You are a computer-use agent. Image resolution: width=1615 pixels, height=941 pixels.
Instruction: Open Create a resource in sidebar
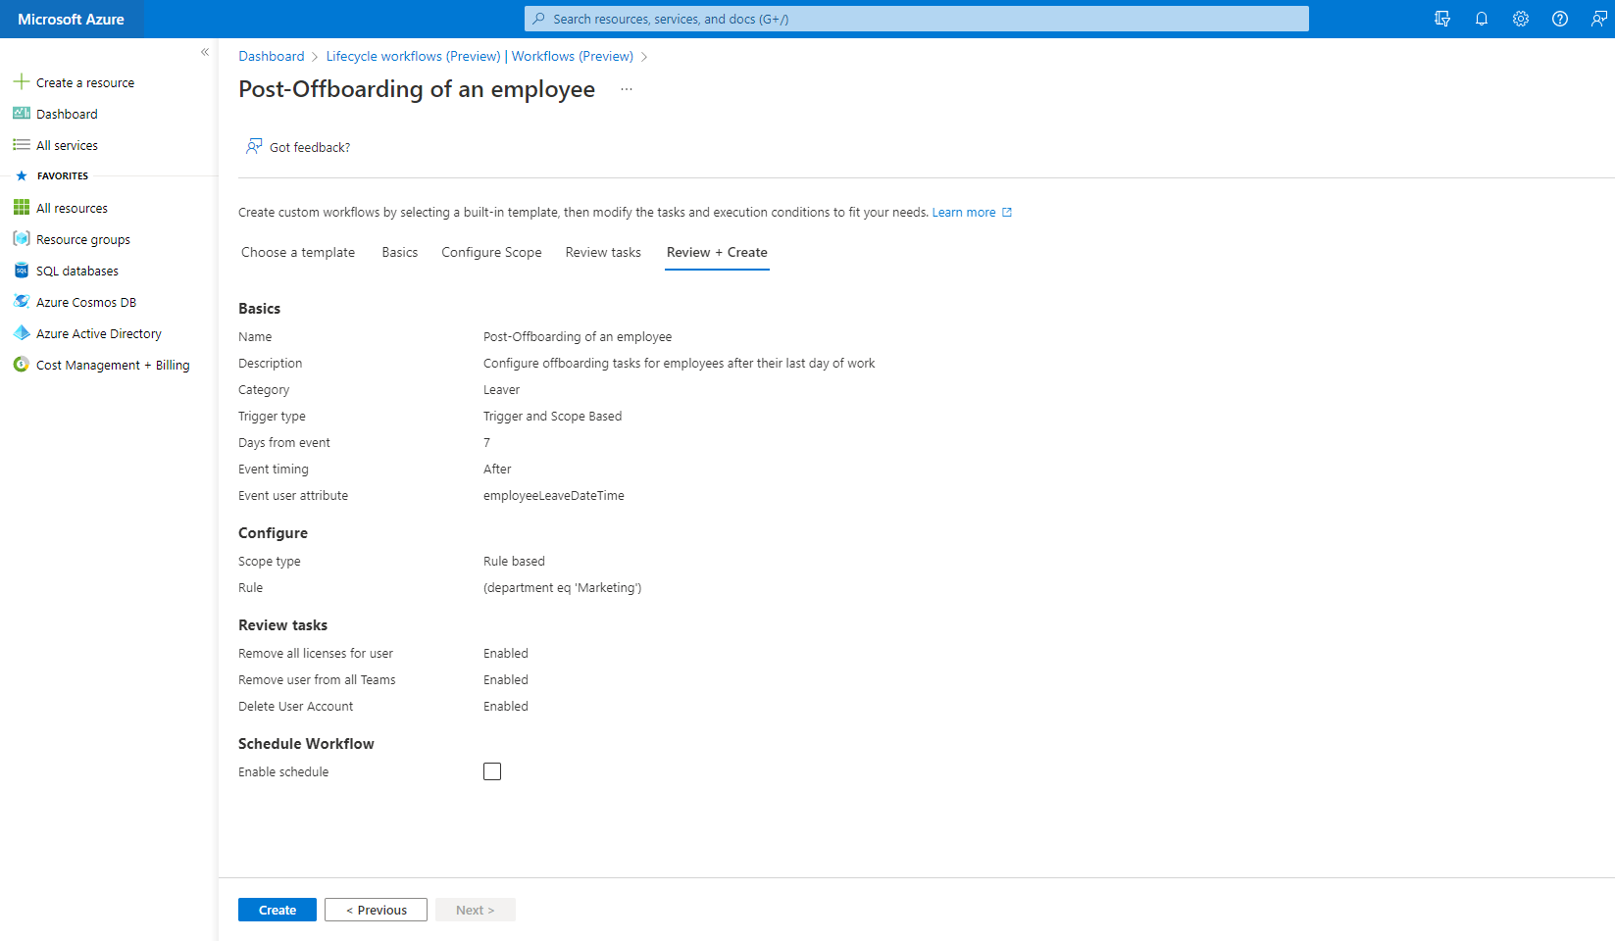85,83
